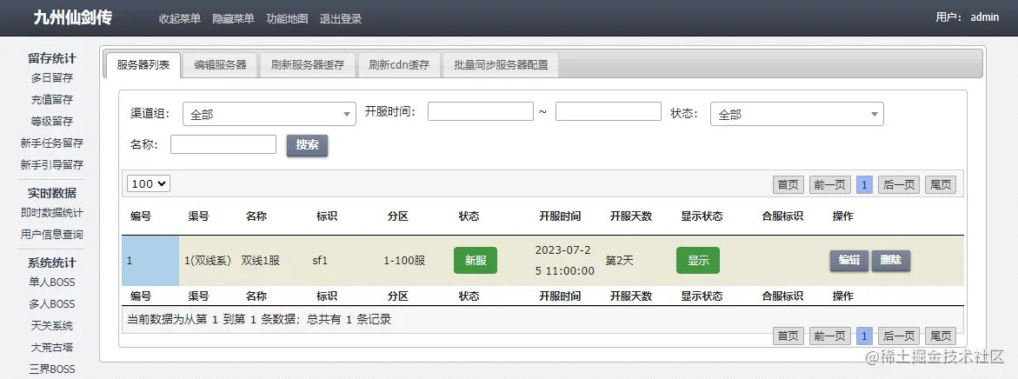Image resolution: width=1018 pixels, height=379 pixels.
Task: Expand the 状态 filter dropdown
Action: (x=797, y=114)
